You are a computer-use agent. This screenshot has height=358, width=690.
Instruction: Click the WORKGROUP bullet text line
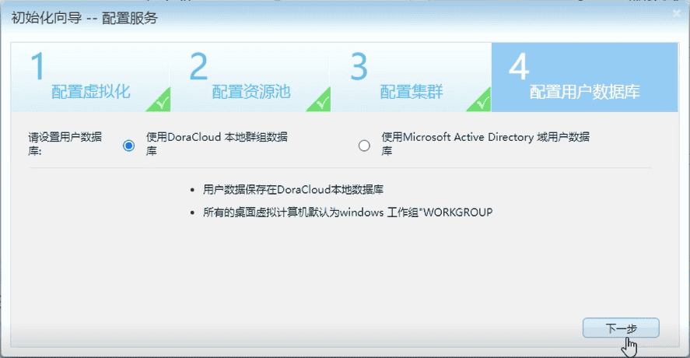pyautogui.click(x=348, y=212)
